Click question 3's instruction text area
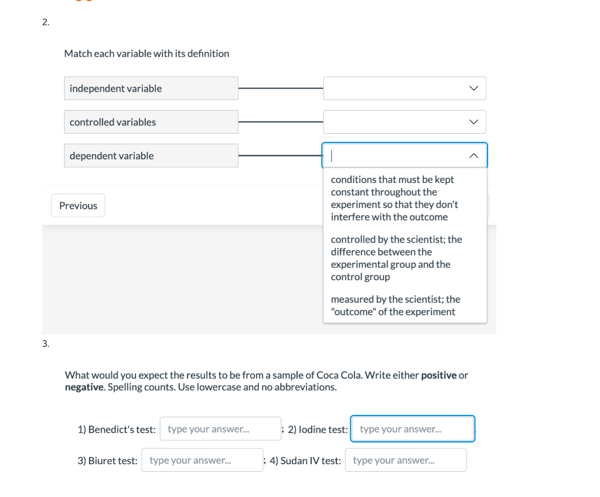This screenshot has height=497, width=600. point(265,381)
